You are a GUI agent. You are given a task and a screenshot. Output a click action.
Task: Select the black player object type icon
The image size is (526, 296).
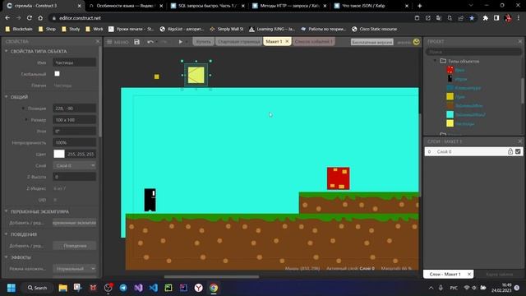(450, 79)
